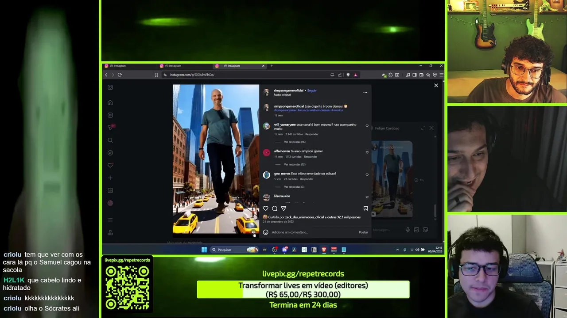Viewport: 567px width, 318px height.
Task: Open the emoji picker in comment box
Action: coord(266,232)
